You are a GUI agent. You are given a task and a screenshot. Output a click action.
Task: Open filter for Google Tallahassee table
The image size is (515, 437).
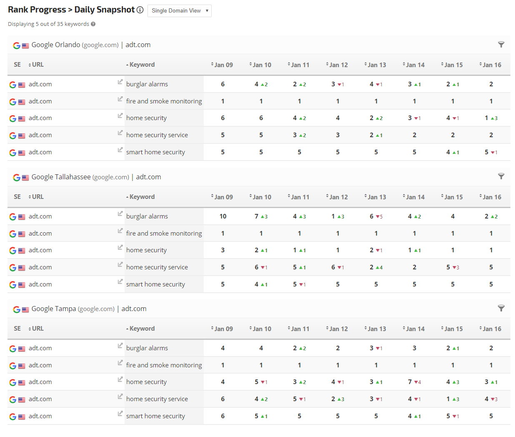(x=501, y=176)
